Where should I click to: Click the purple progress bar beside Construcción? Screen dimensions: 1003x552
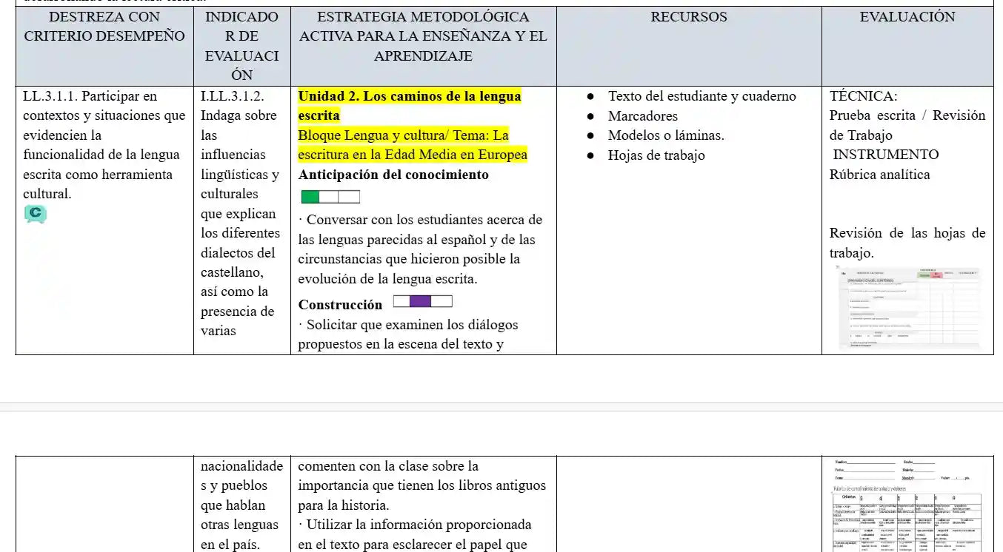422,301
